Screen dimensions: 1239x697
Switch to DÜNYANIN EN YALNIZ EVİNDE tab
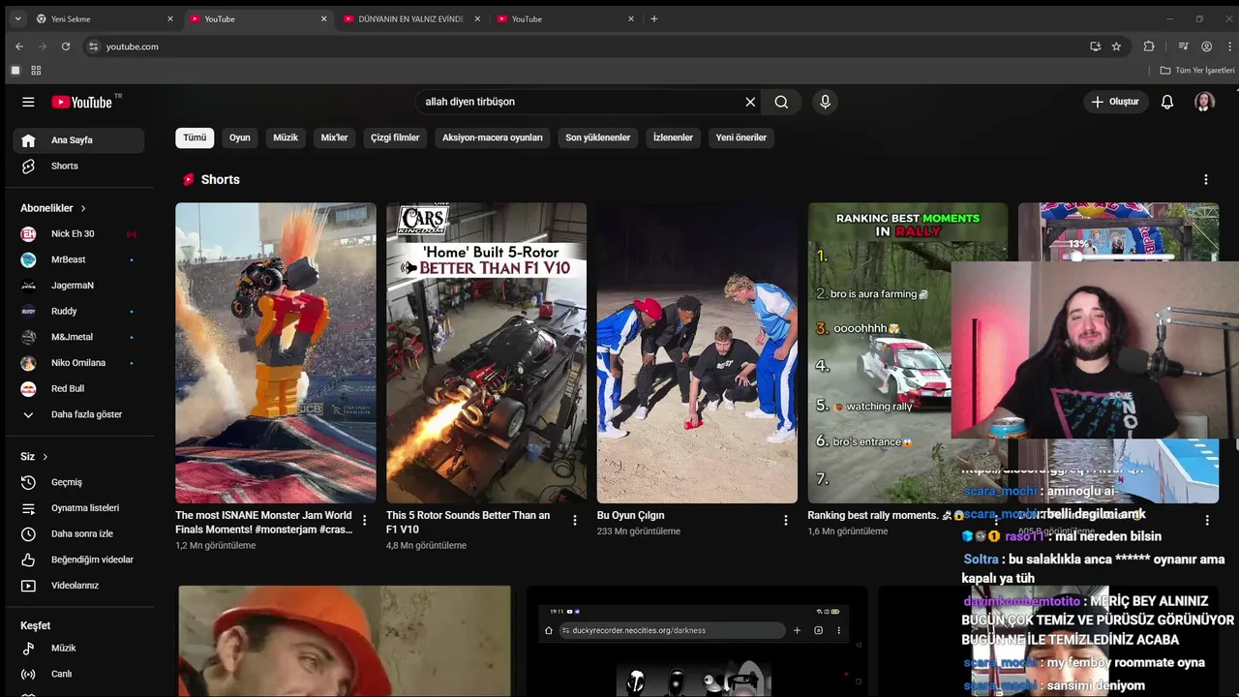tap(411, 19)
